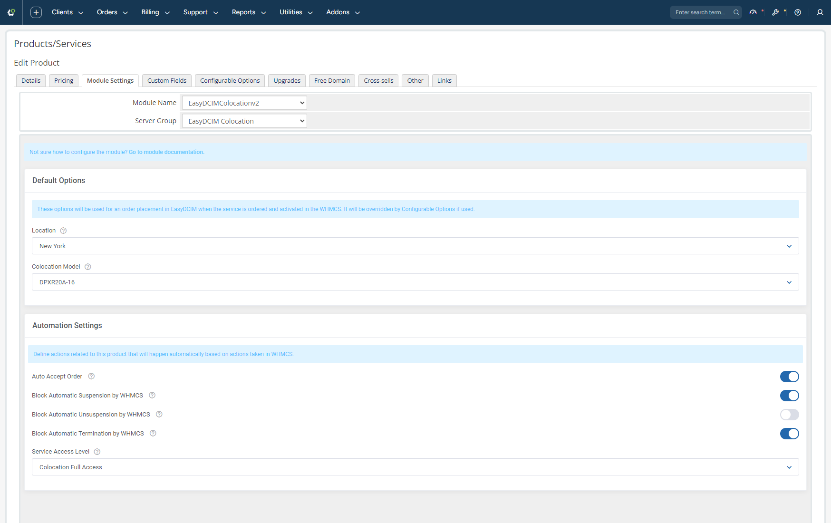
Task: Click help icon beside Auto Accept Order
Action: [92, 376]
